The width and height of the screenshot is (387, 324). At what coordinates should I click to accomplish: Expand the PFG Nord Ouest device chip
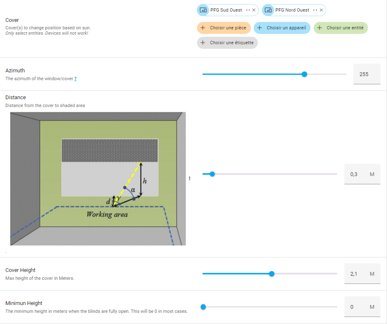point(315,10)
